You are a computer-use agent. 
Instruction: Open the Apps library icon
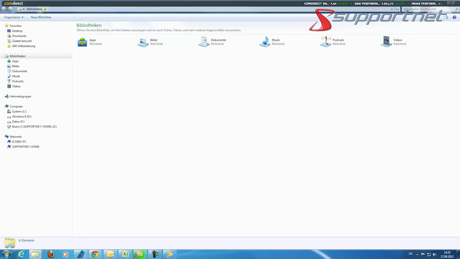(x=82, y=42)
